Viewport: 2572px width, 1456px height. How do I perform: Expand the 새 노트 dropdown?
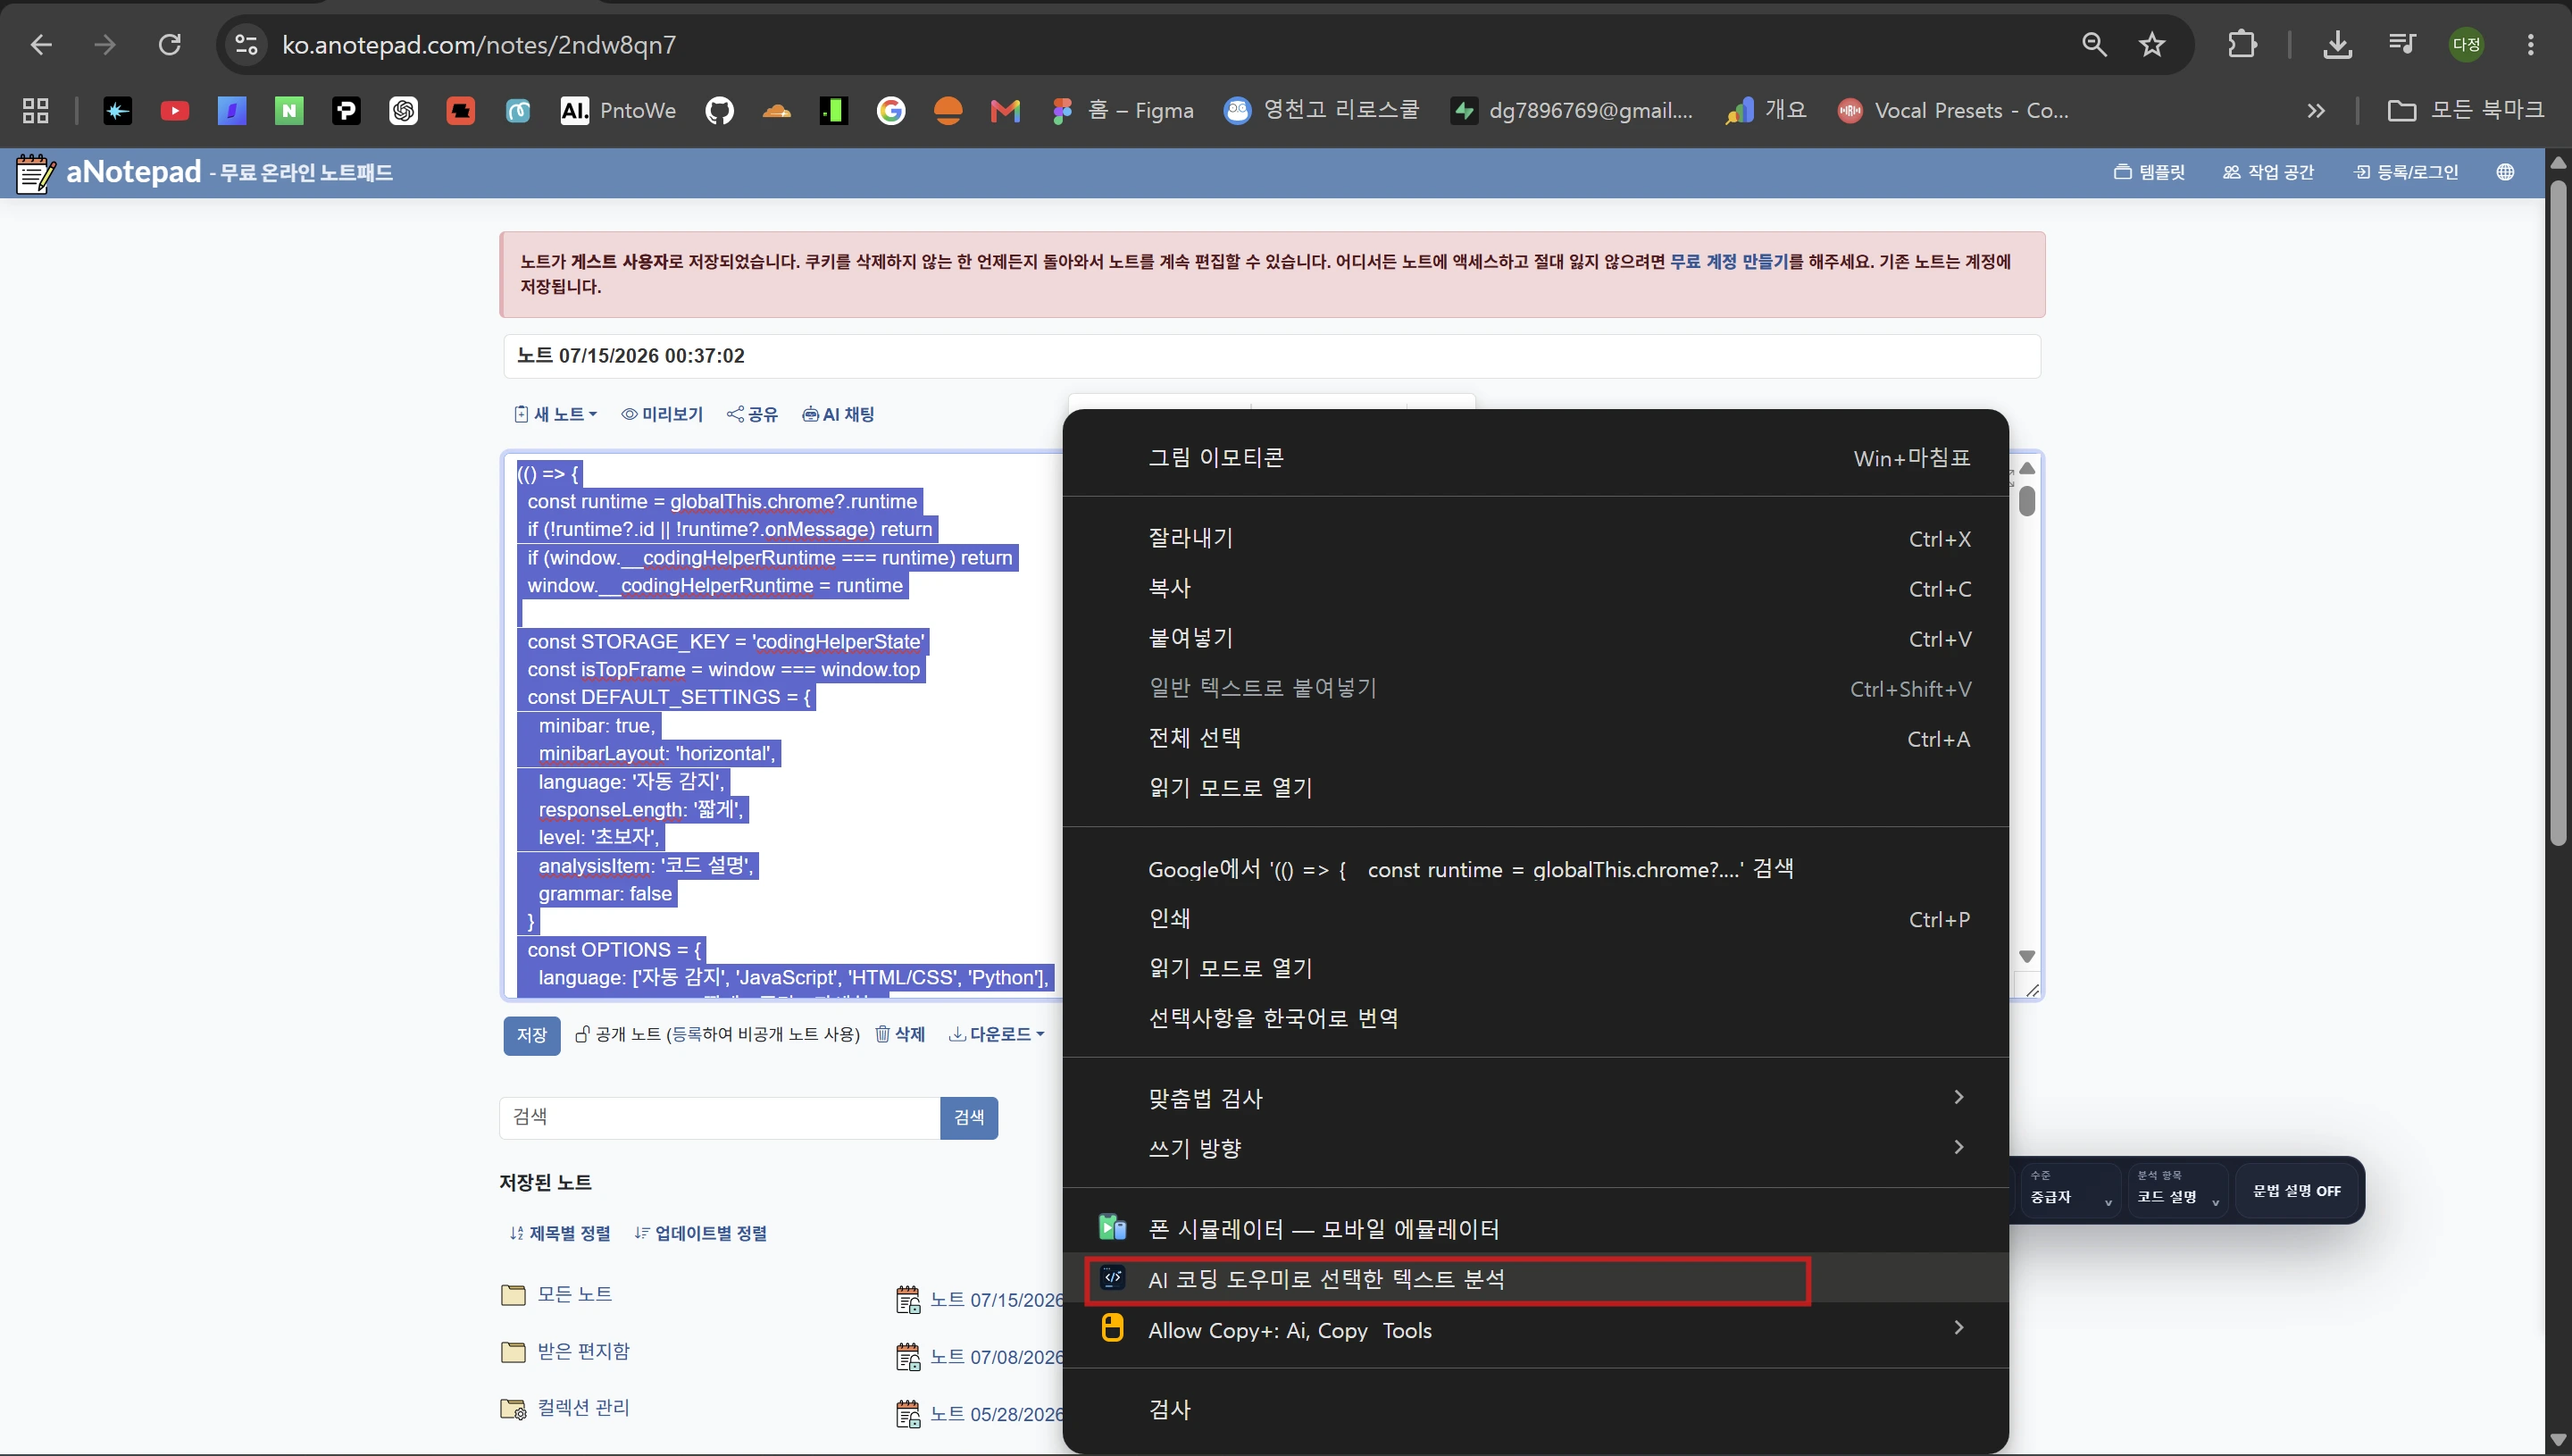pos(555,414)
